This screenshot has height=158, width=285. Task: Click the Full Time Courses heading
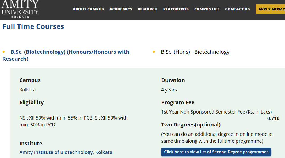click(x=33, y=26)
